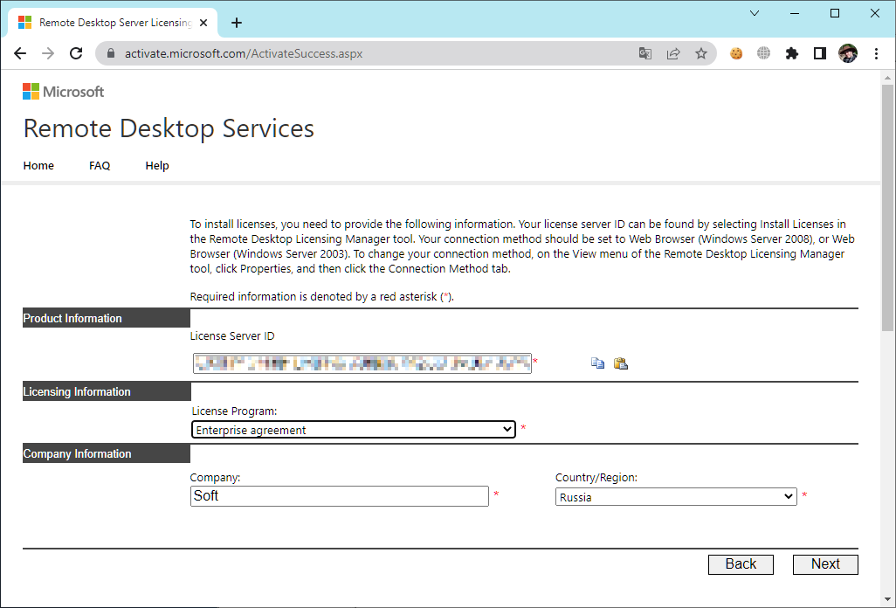The image size is (896, 608).
Task: Click the License Server ID input field
Action: click(362, 363)
